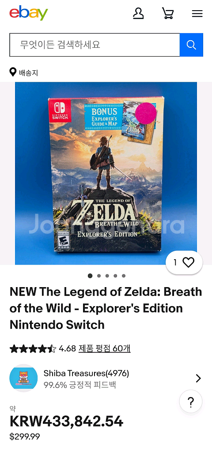Select the third image carousel dot
This screenshot has height=453, width=212.
(x=107, y=276)
